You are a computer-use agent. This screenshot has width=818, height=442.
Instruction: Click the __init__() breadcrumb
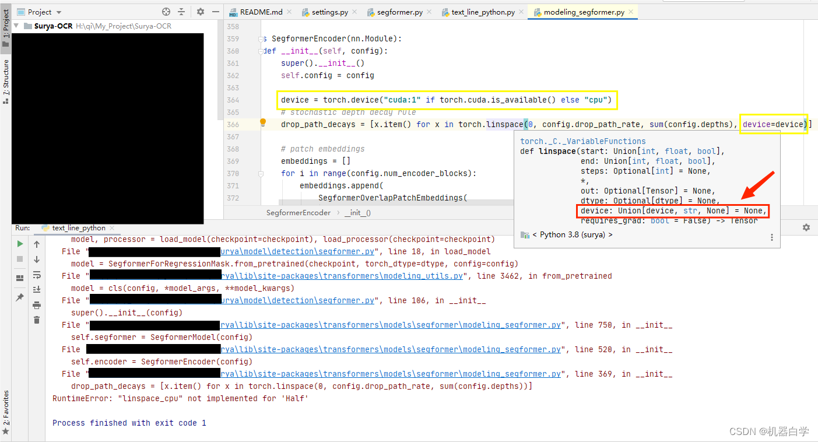357,213
